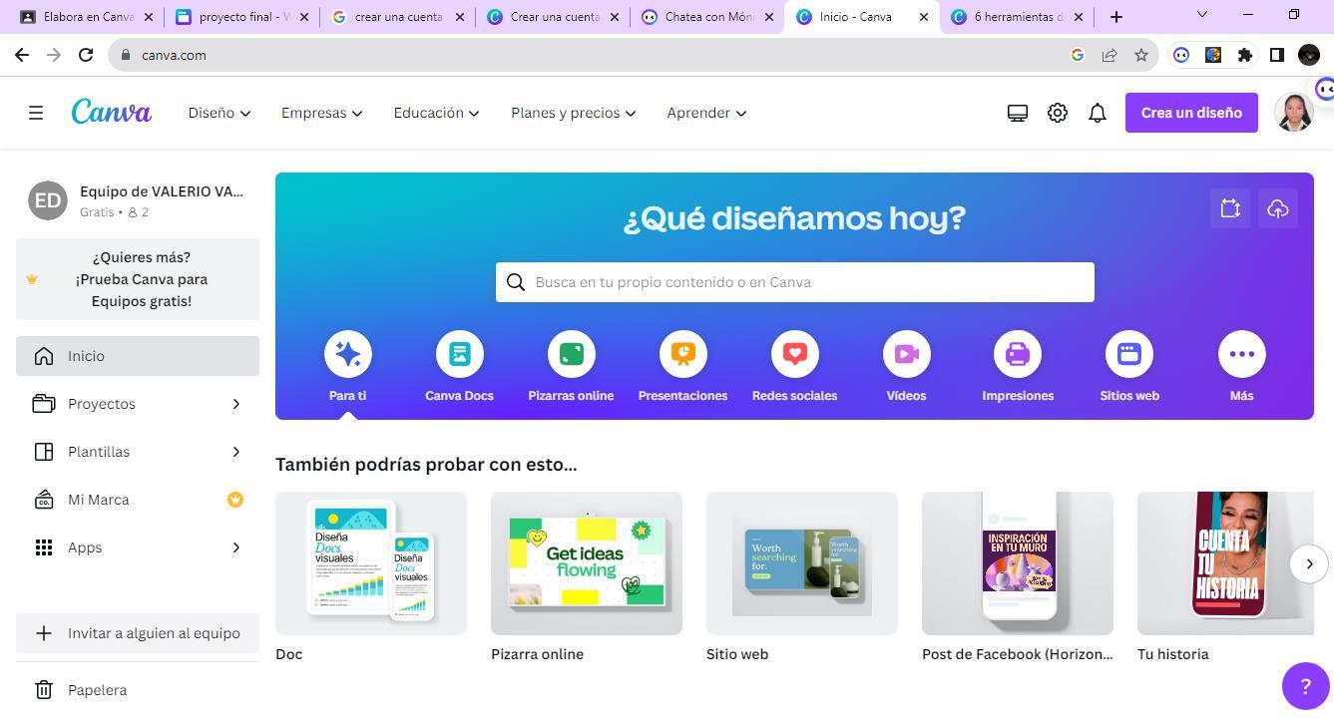Go to Inicio in sidebar
The width and height of the screenshot is (1334, 722).
tap(138, 356)
